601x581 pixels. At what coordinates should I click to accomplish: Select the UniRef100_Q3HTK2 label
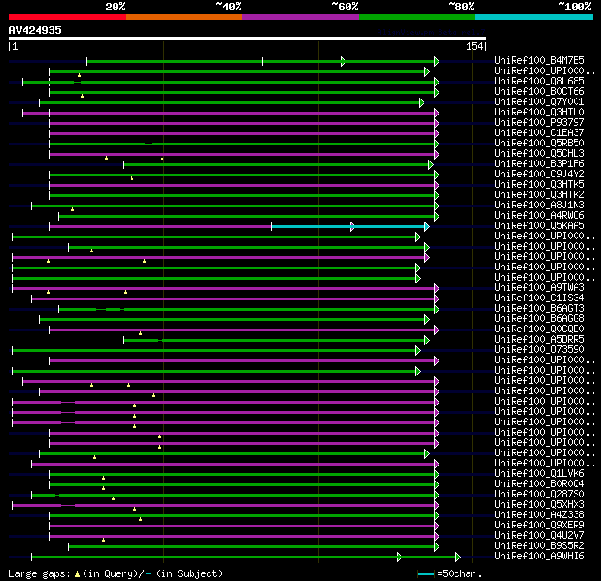point(539,195)
